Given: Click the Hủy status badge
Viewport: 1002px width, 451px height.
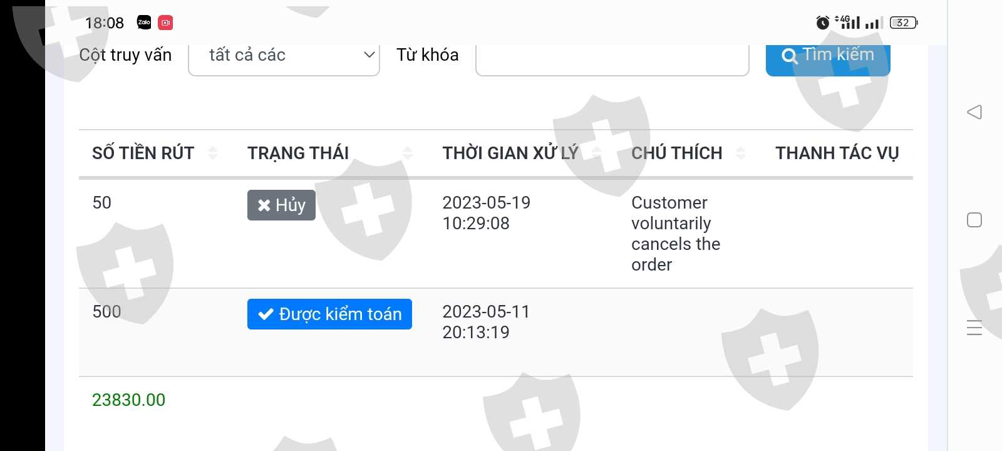Looking at the screenshot, I should click(x=281, y=205).
